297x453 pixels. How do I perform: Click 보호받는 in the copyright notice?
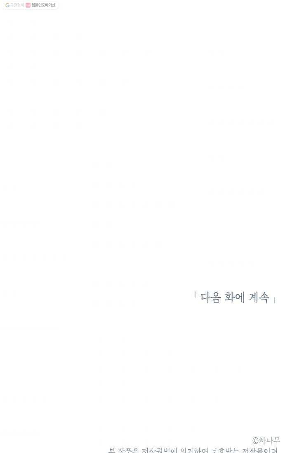pos(225,450)
